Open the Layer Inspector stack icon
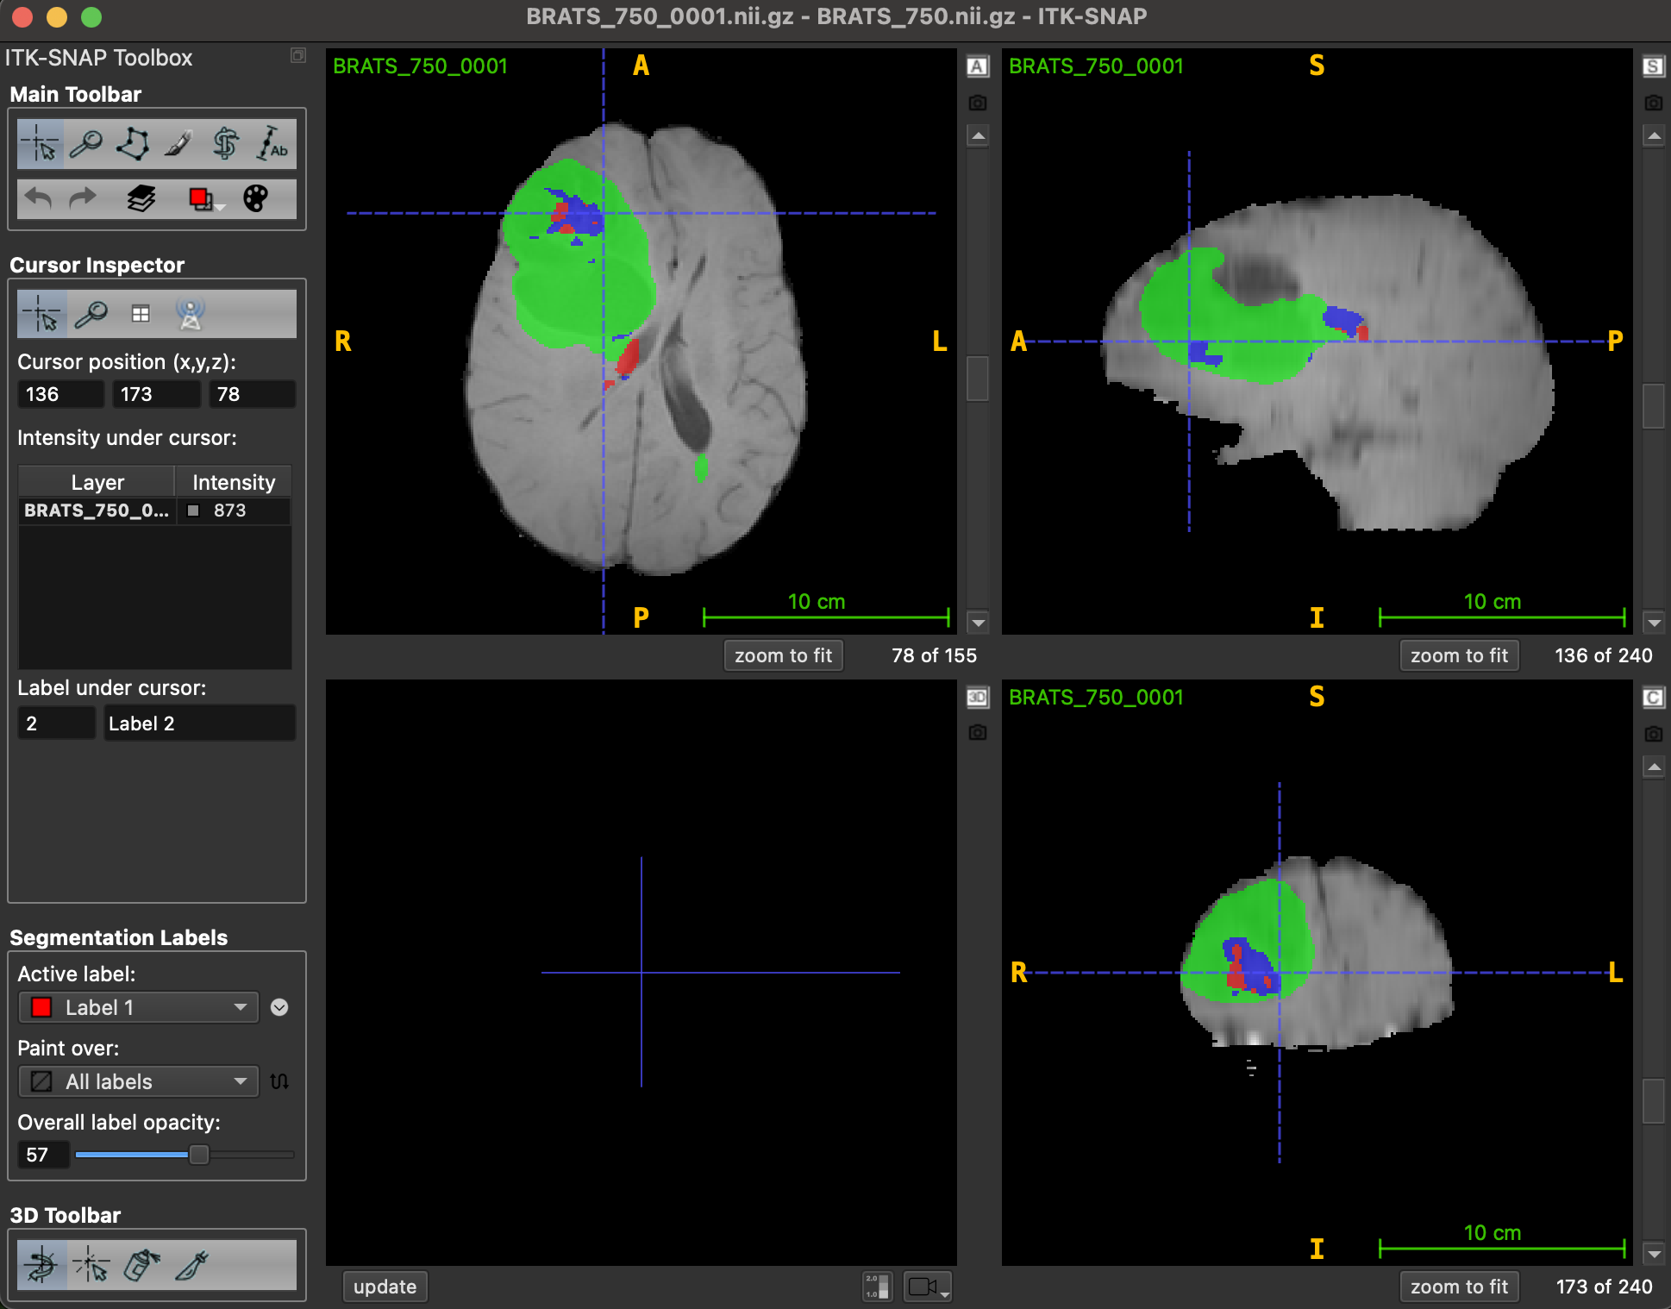The width and height of the screenshot is (1671, 1309). tap(141, 199)
